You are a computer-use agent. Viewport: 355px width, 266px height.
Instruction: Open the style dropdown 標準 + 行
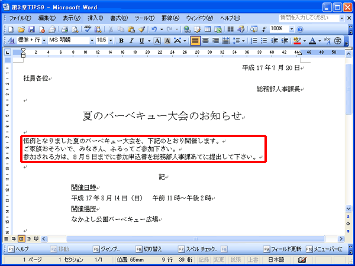pos(44,41)
